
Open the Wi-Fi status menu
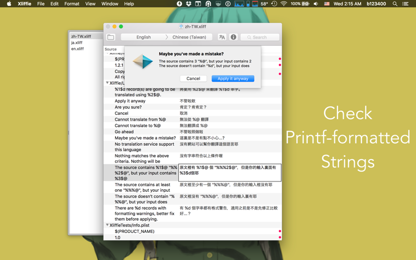[x=283, y=4]
